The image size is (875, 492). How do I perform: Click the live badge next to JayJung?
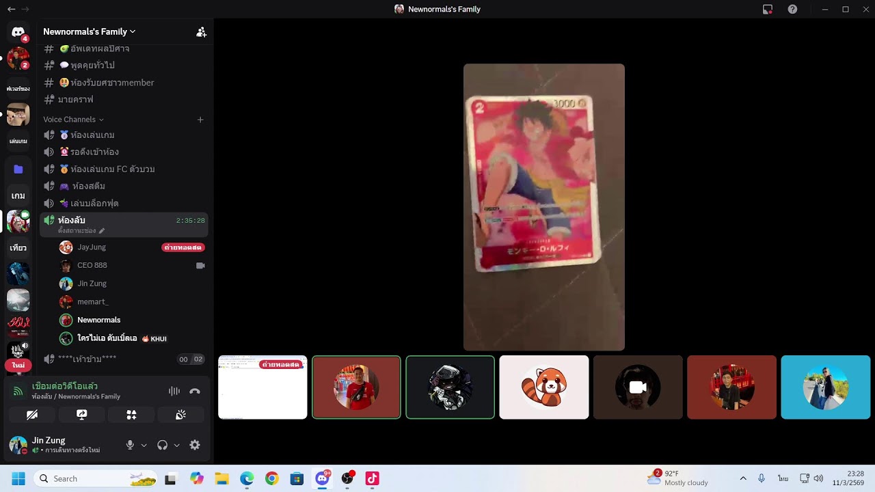tap(183, 247)
